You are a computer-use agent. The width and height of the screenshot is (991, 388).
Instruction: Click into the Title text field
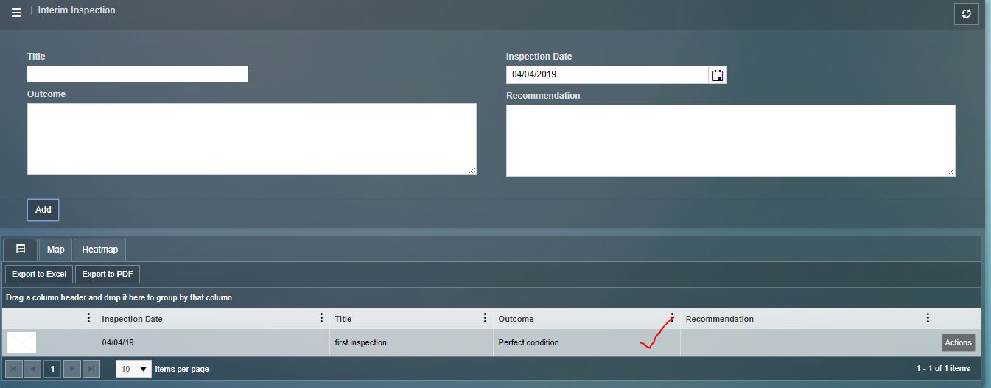coord(138,74)
